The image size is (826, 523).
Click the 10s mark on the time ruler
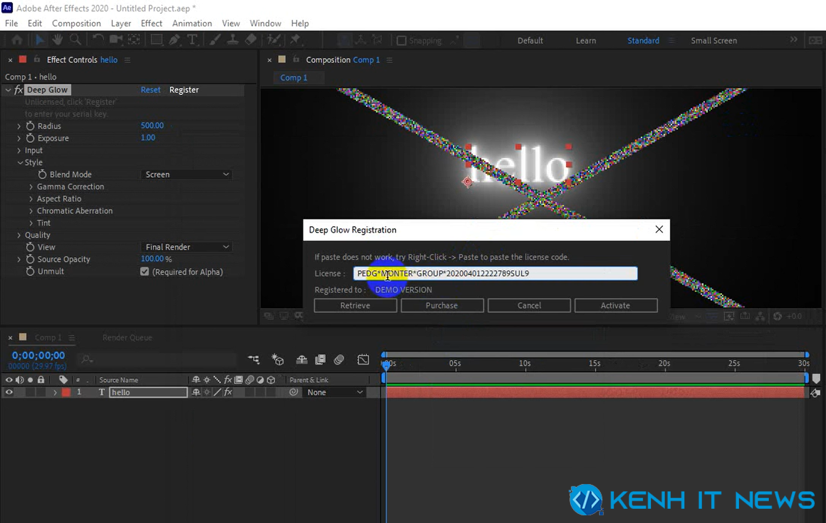525,364
